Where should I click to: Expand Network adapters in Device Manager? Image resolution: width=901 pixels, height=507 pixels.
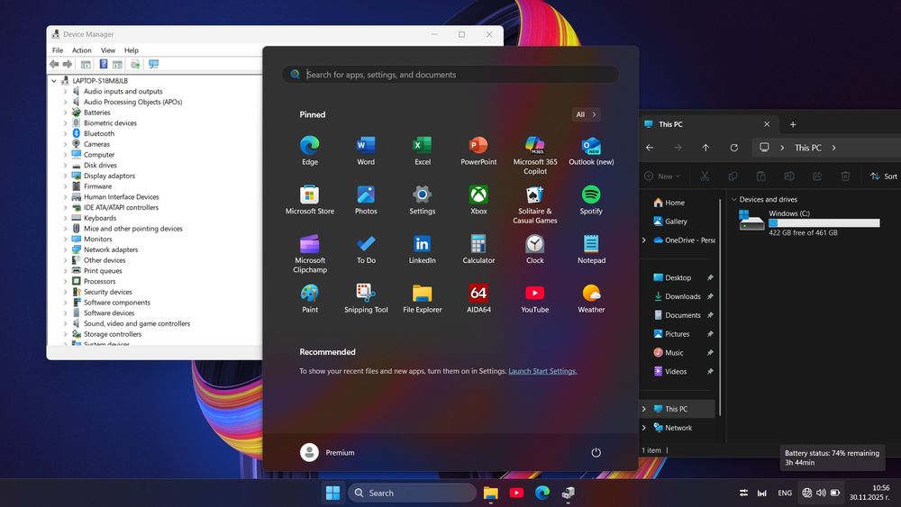point(65,249)
